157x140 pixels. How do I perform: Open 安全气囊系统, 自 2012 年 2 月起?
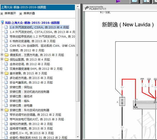pyautogui.click(x=31, y=82)
